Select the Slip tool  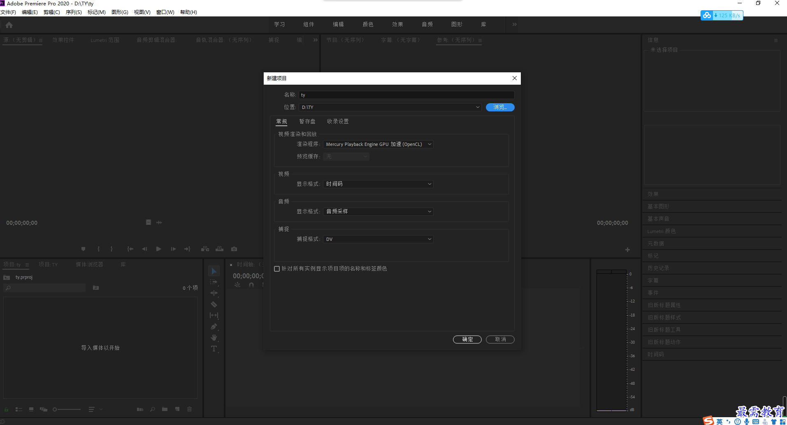pyautogui.click(x=214, y=315)
